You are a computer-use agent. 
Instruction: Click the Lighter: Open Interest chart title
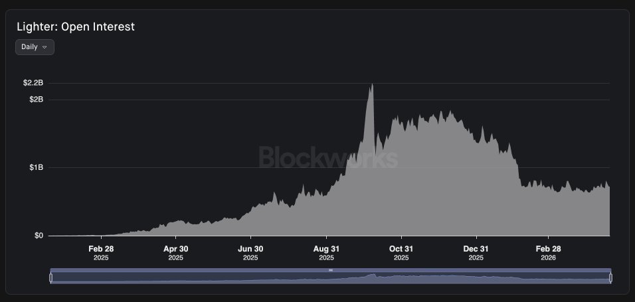[x=76, y=27]
